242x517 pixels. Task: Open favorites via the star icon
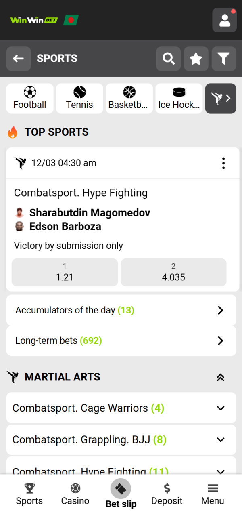[x=196, y=59]
